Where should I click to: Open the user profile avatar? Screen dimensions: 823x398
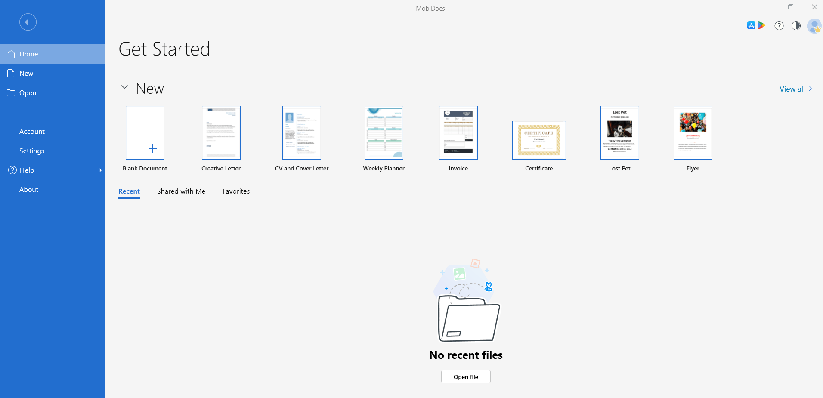point(814,26)
